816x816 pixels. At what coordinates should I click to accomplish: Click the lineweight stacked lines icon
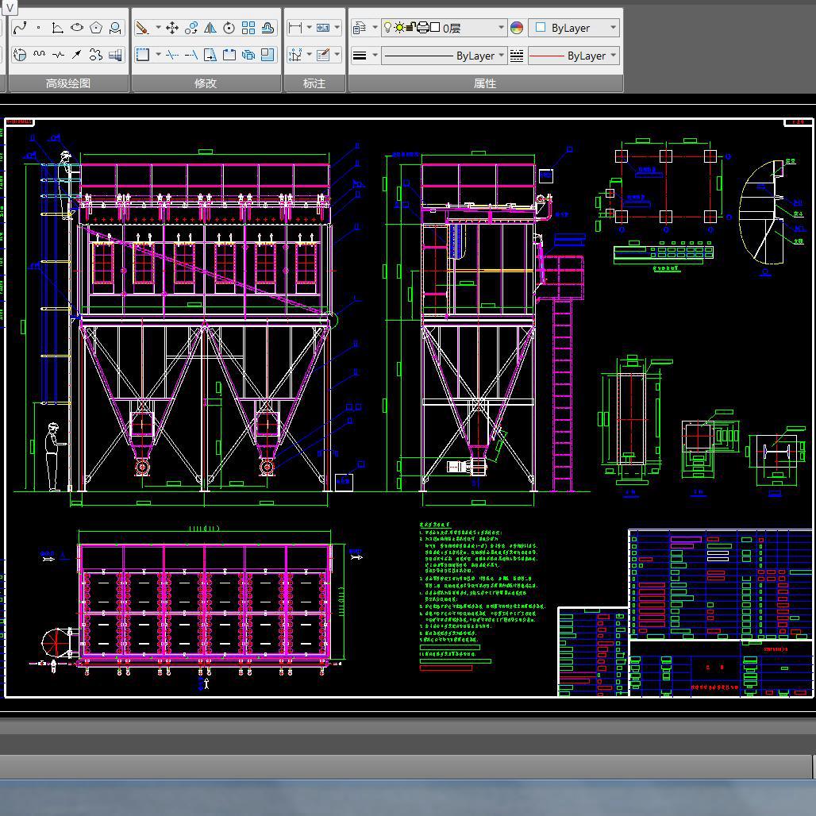[360, 55]
